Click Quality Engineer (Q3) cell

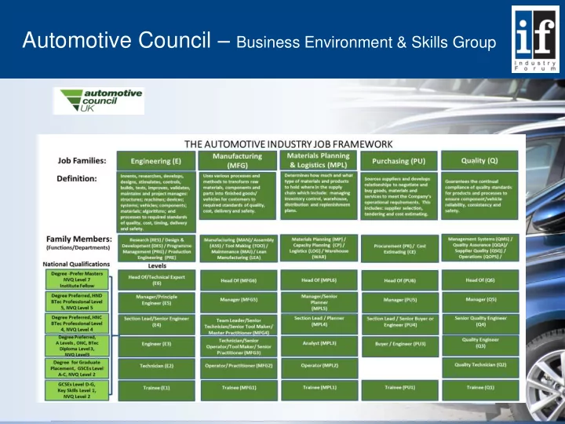pos(481,345)
